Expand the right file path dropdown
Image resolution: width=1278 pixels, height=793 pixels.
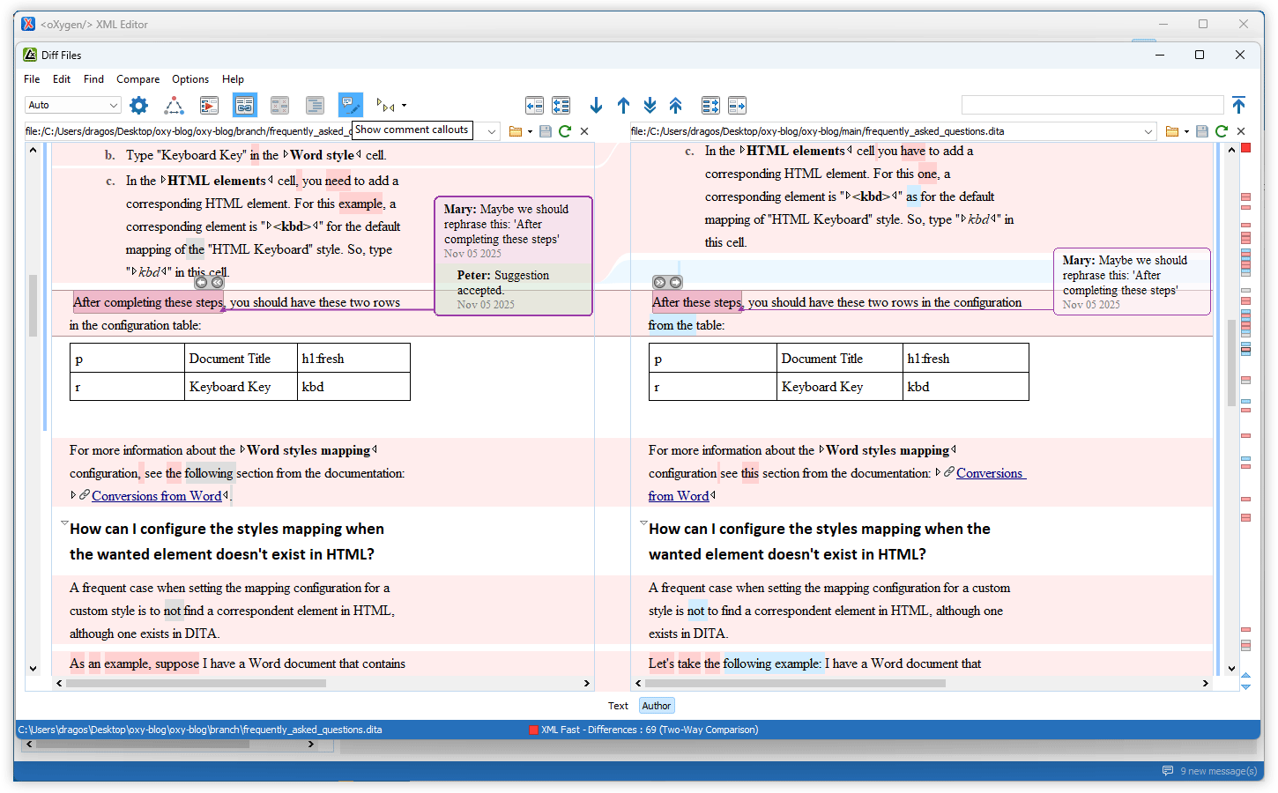pos(1148,131)
